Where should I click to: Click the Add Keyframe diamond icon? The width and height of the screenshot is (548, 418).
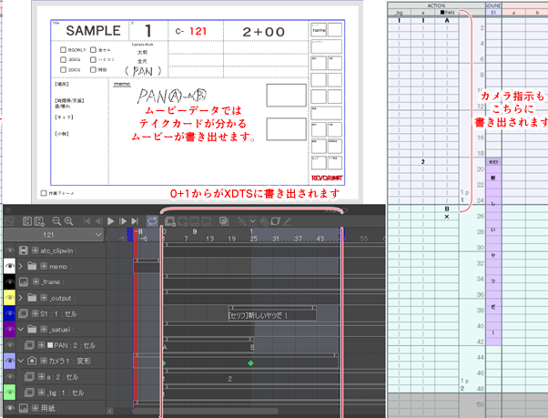click(265, 221)
